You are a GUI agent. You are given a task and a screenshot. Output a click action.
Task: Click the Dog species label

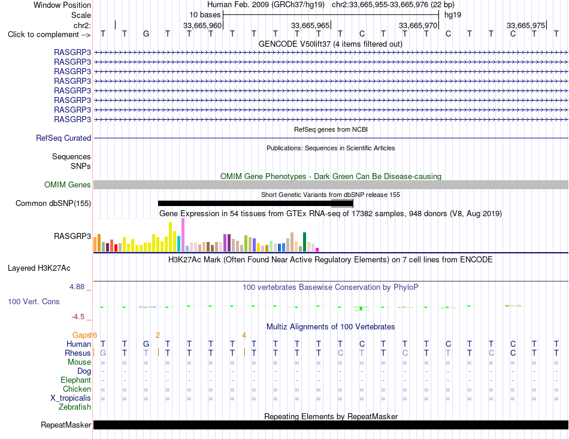[x=84, y=371]
